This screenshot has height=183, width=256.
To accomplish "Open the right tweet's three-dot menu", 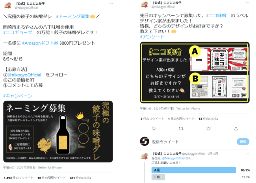I will pos(248,3).
